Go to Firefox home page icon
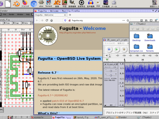Viewport: 159px width, 119px height. [x=52, y=20]
